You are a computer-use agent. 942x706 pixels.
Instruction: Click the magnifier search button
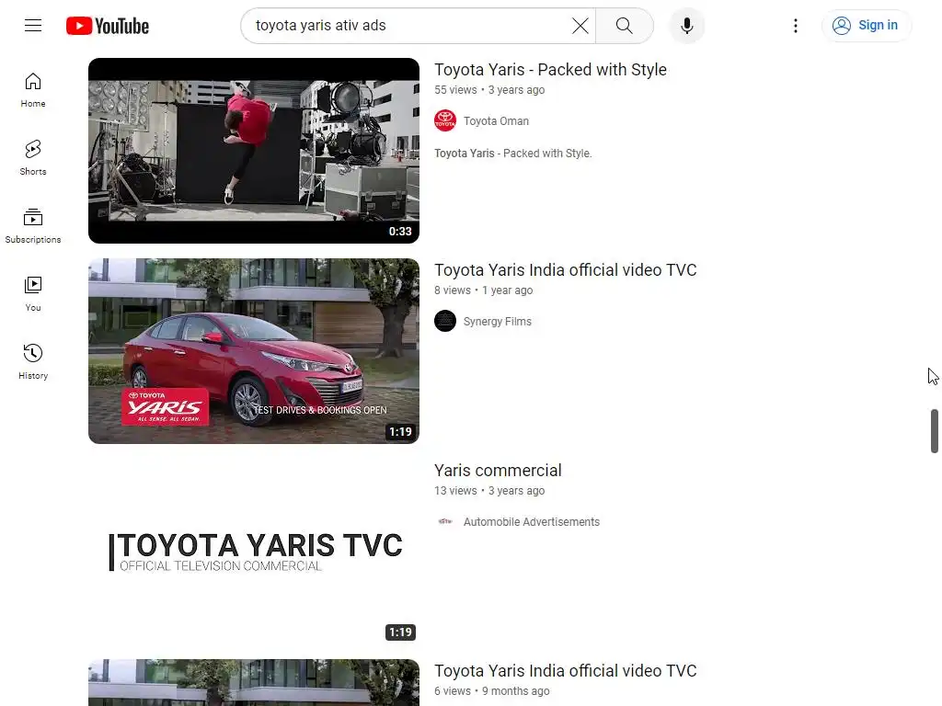click(x=625, y=26)
